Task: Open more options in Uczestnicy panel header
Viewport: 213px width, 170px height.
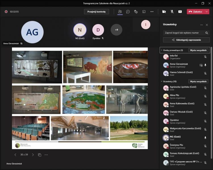Action: [x=201, y=25]
